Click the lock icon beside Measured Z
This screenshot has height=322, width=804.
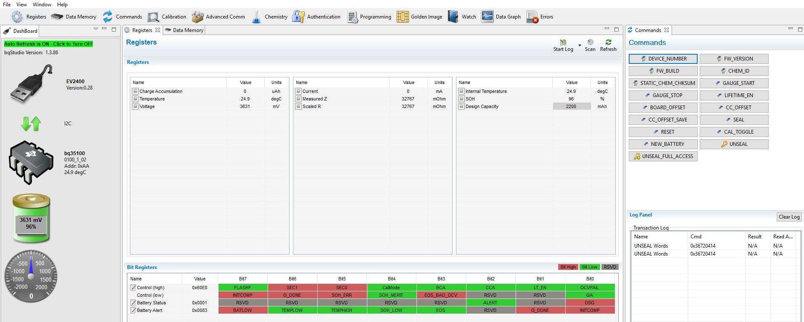coord(298,99)
